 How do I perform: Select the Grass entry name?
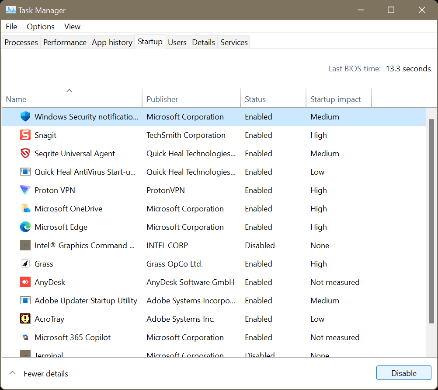point(44,264)
